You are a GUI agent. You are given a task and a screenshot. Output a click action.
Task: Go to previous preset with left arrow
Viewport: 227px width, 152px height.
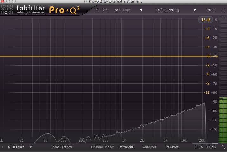point(141,10)
